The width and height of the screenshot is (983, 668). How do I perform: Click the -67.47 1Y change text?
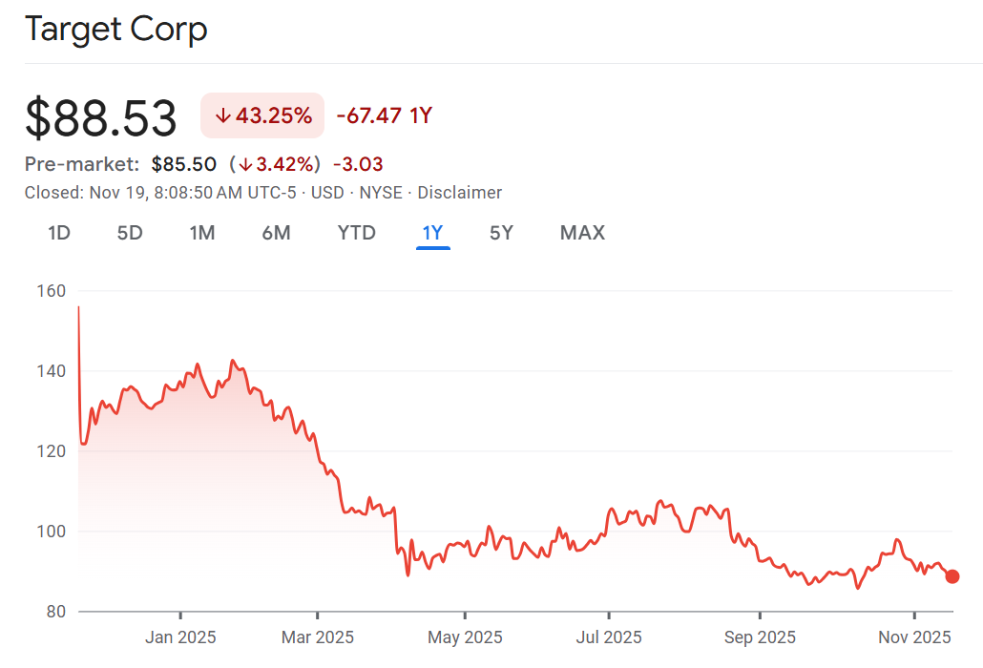tap(384, 116)
